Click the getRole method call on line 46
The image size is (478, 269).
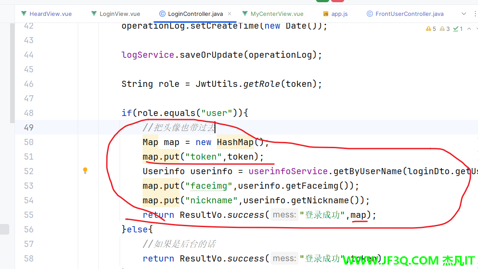tap(262, 84)
